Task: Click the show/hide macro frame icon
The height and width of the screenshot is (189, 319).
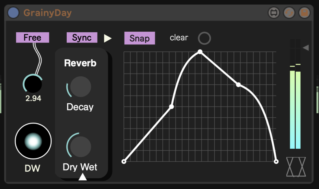Action: 274,13
